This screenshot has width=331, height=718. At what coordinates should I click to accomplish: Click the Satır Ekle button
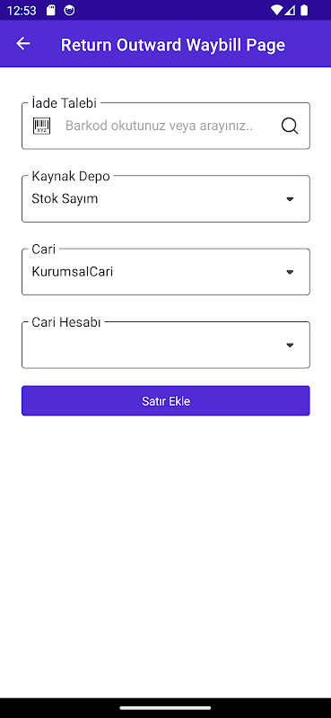pos(166,400)
